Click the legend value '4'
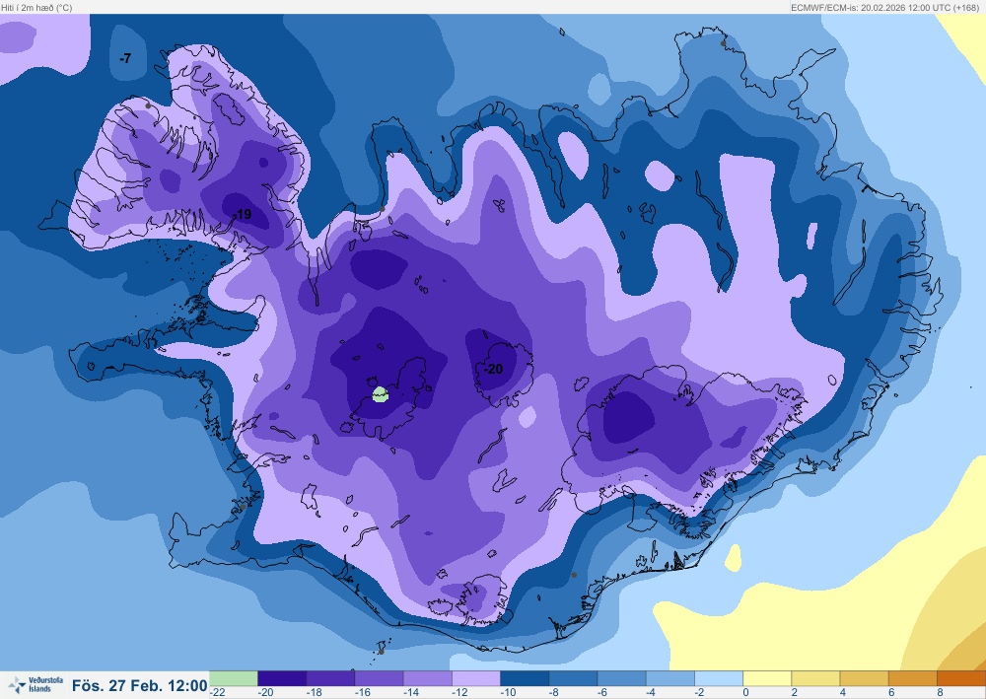The image size is (986, 699). point(843,692)
